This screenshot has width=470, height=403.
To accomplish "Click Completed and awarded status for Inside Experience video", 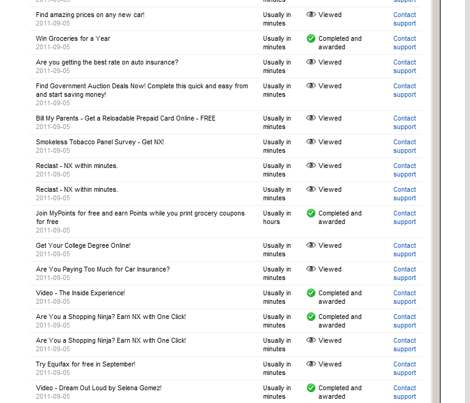I will [x=340, y=297].
